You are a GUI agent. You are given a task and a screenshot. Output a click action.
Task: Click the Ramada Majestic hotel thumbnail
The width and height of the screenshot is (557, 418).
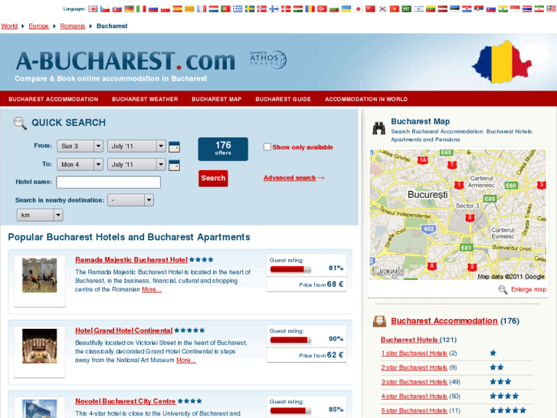coord(39,275)
